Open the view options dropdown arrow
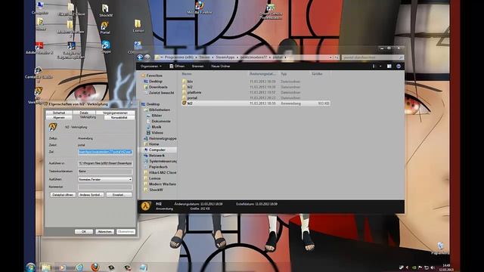484x272 pixels. (x=380, y=66)
